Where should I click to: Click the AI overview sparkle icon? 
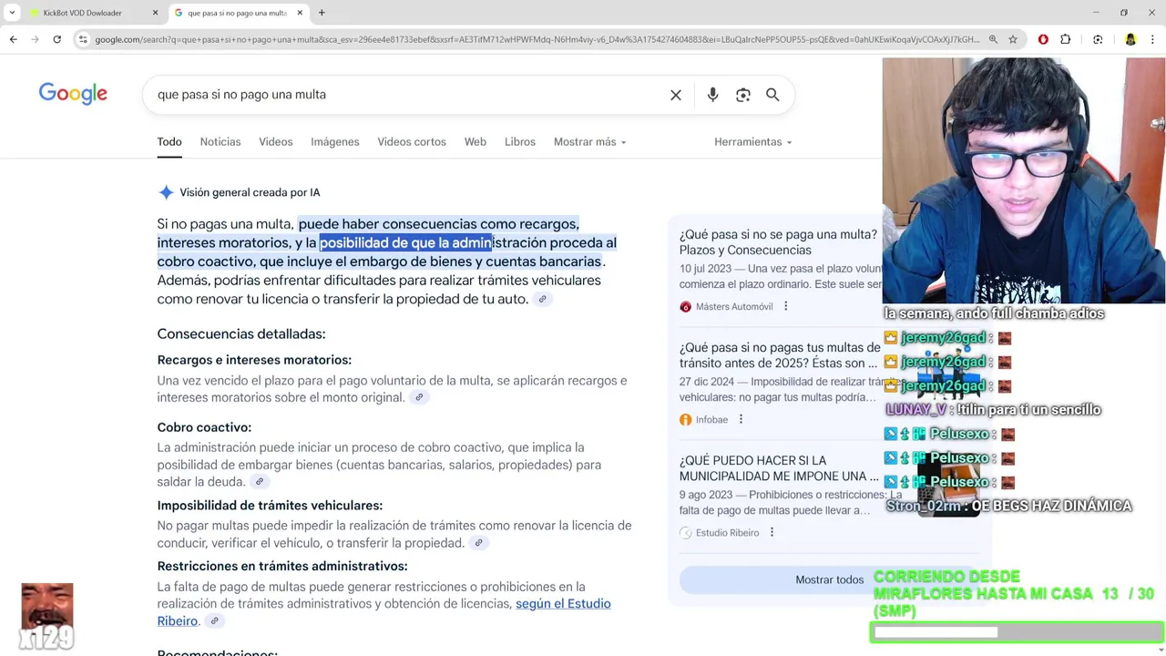166,192
